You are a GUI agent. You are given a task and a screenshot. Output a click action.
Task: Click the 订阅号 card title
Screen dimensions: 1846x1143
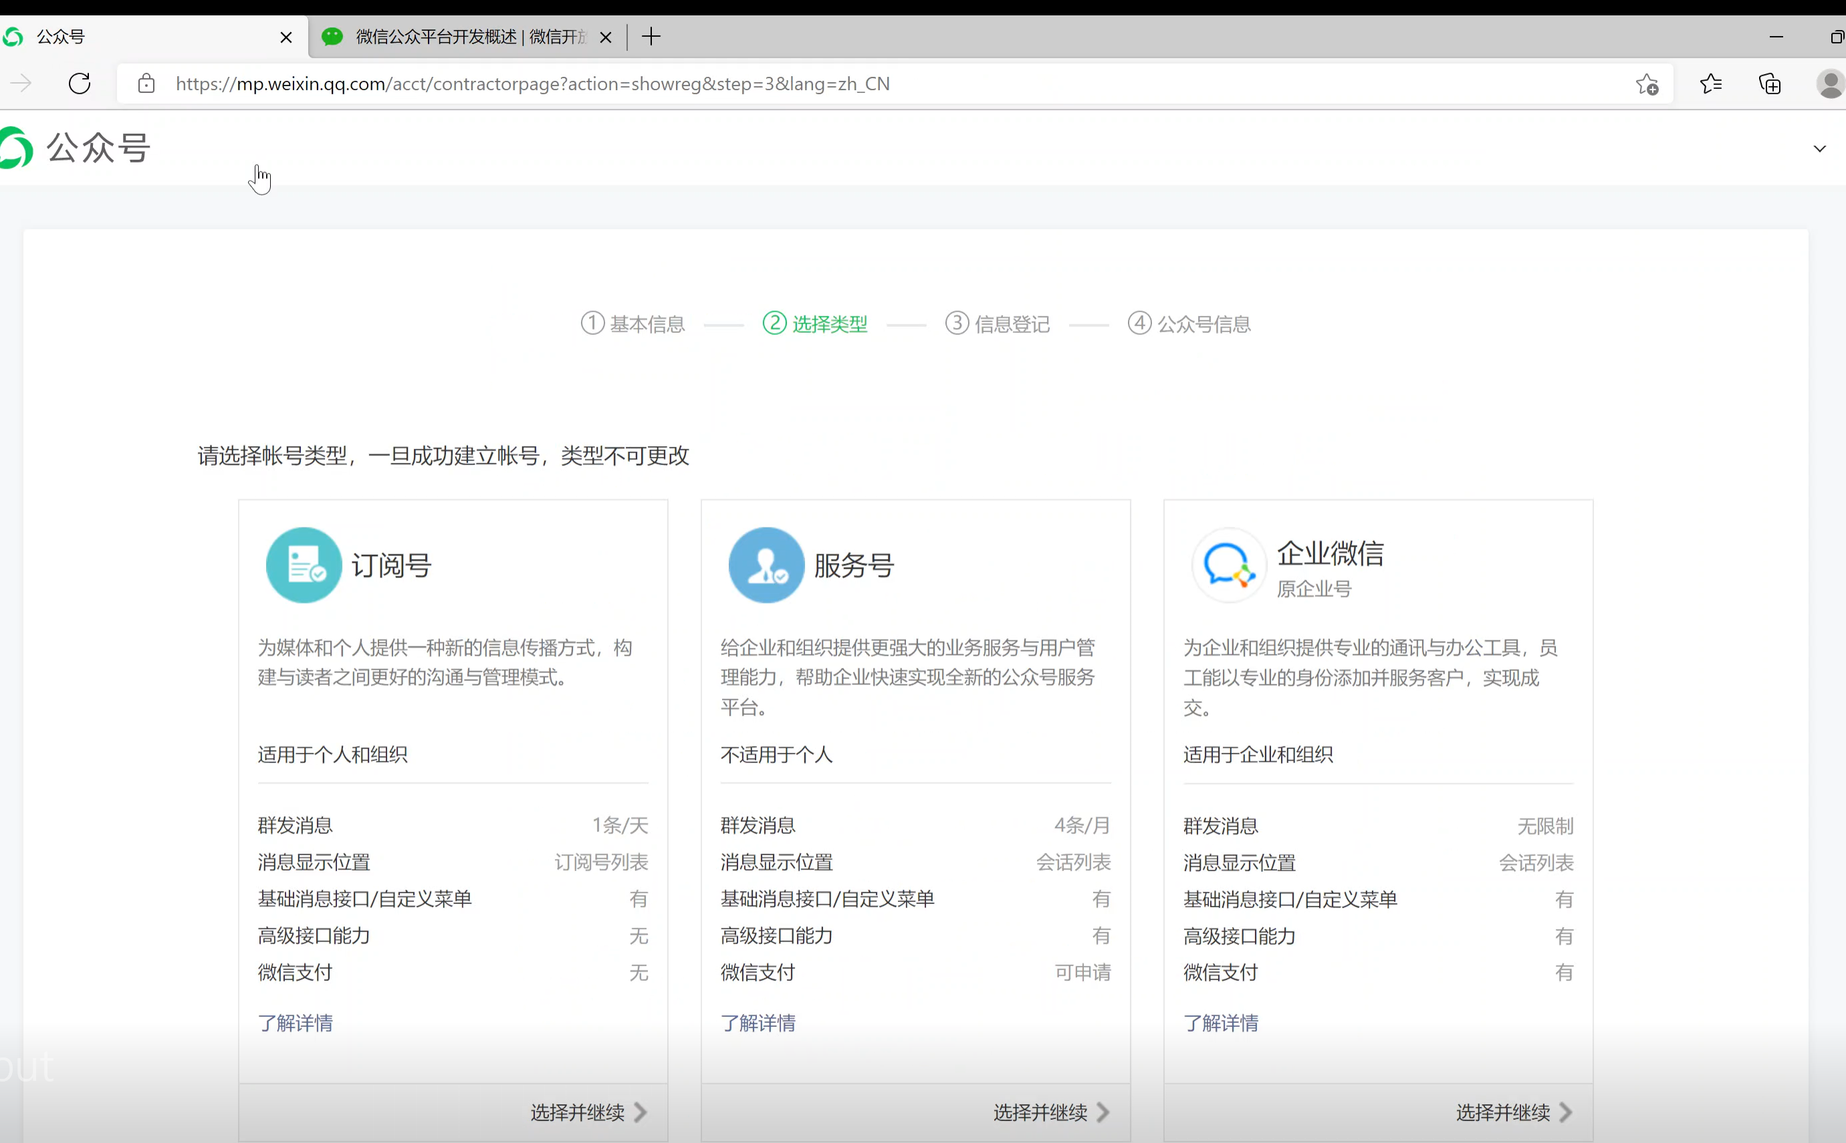click(392, 565)
